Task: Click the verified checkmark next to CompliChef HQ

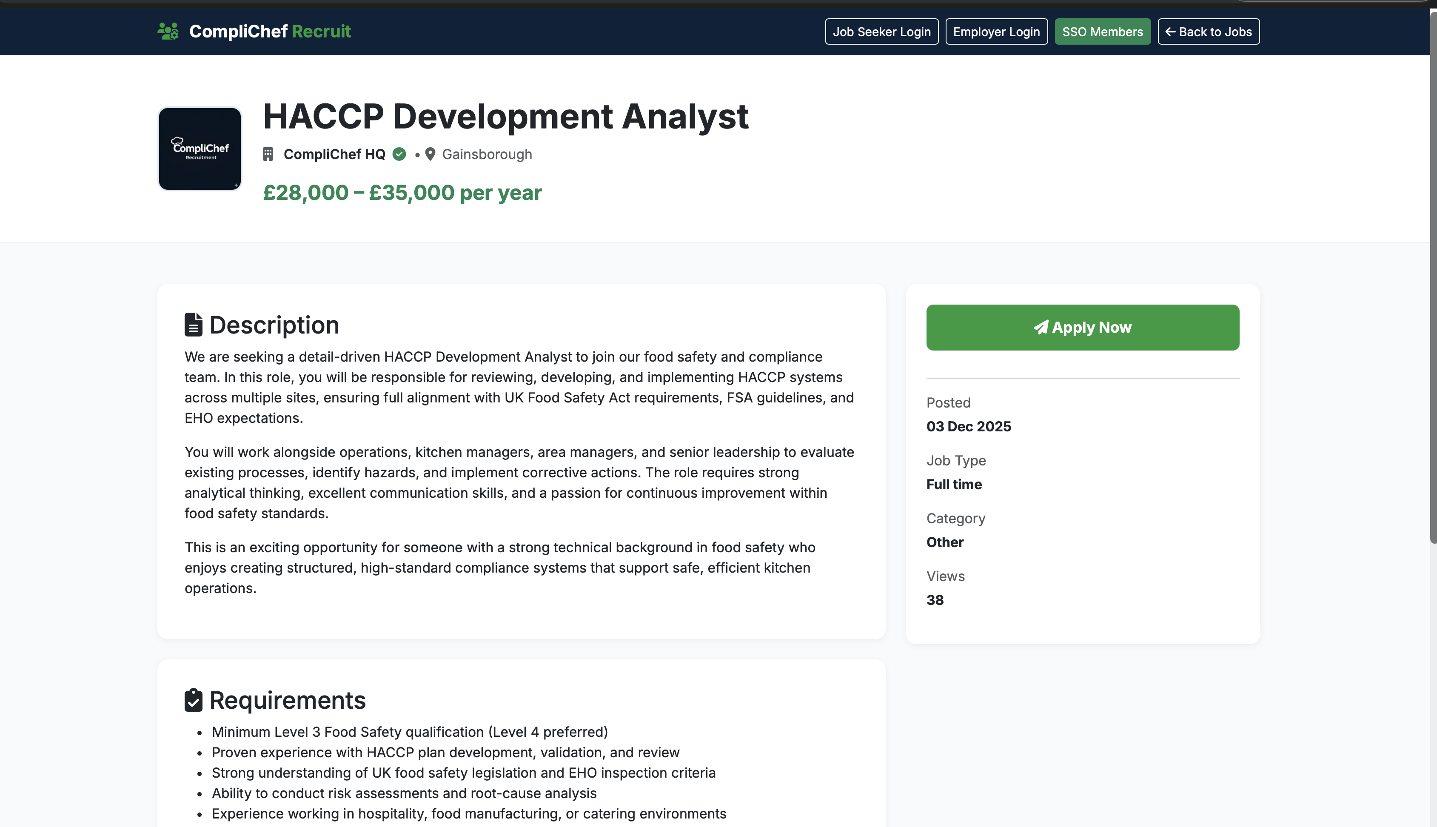Action: tap(399, 154)
